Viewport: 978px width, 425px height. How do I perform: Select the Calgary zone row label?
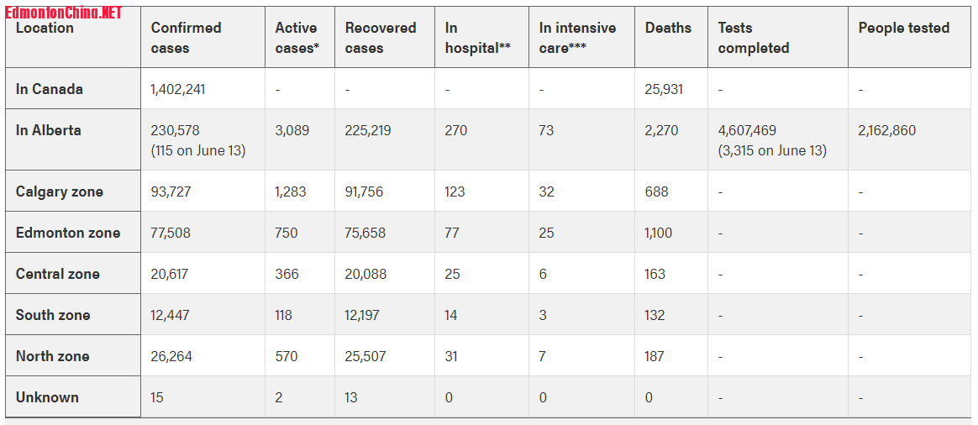pos(60,192)
